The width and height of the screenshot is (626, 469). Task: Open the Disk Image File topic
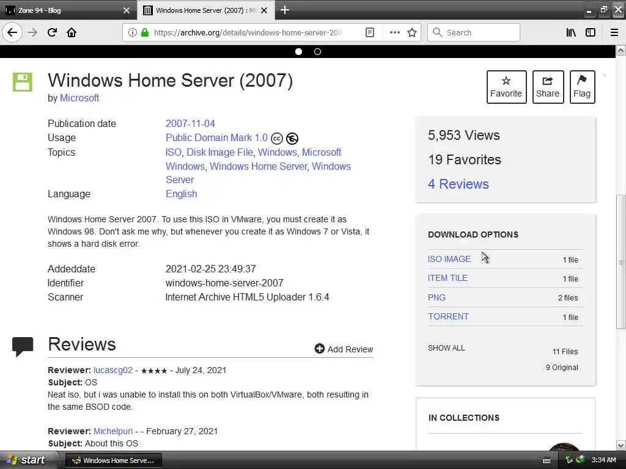[x=219, y=152]
